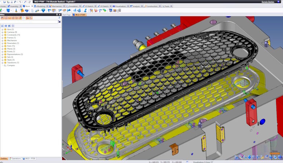Expand the Cameras node

coord(2,32)
